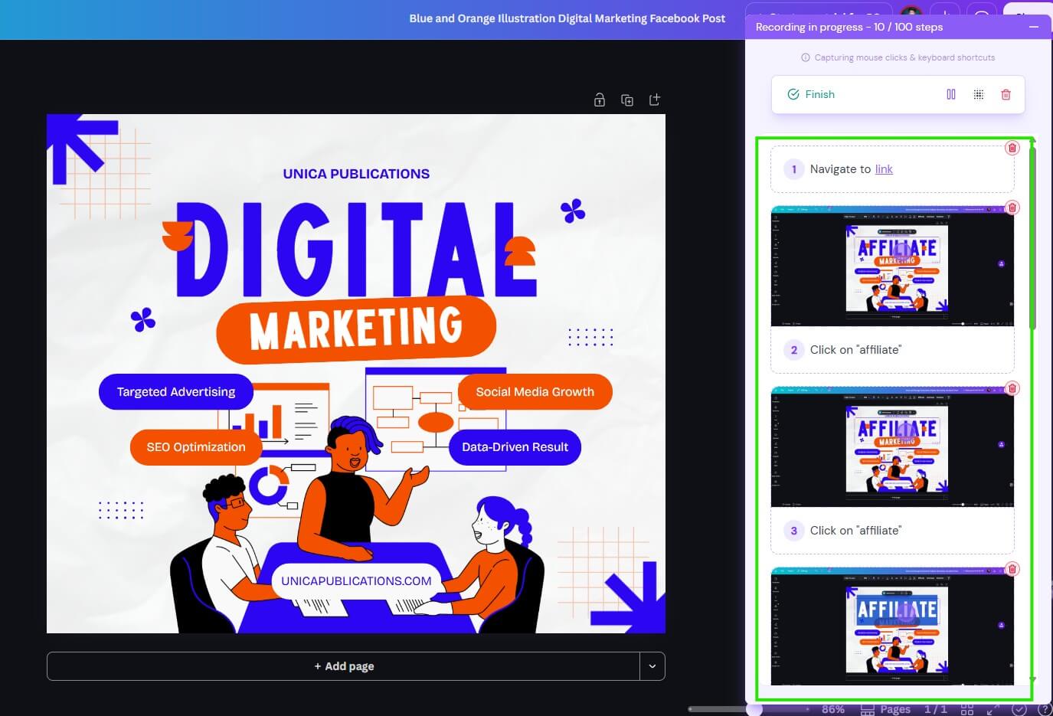The height and width of the screenshot is (716, 1053).
Task: Open the fourth step screenshot thumbnail
Action: (x=892, y=626)
